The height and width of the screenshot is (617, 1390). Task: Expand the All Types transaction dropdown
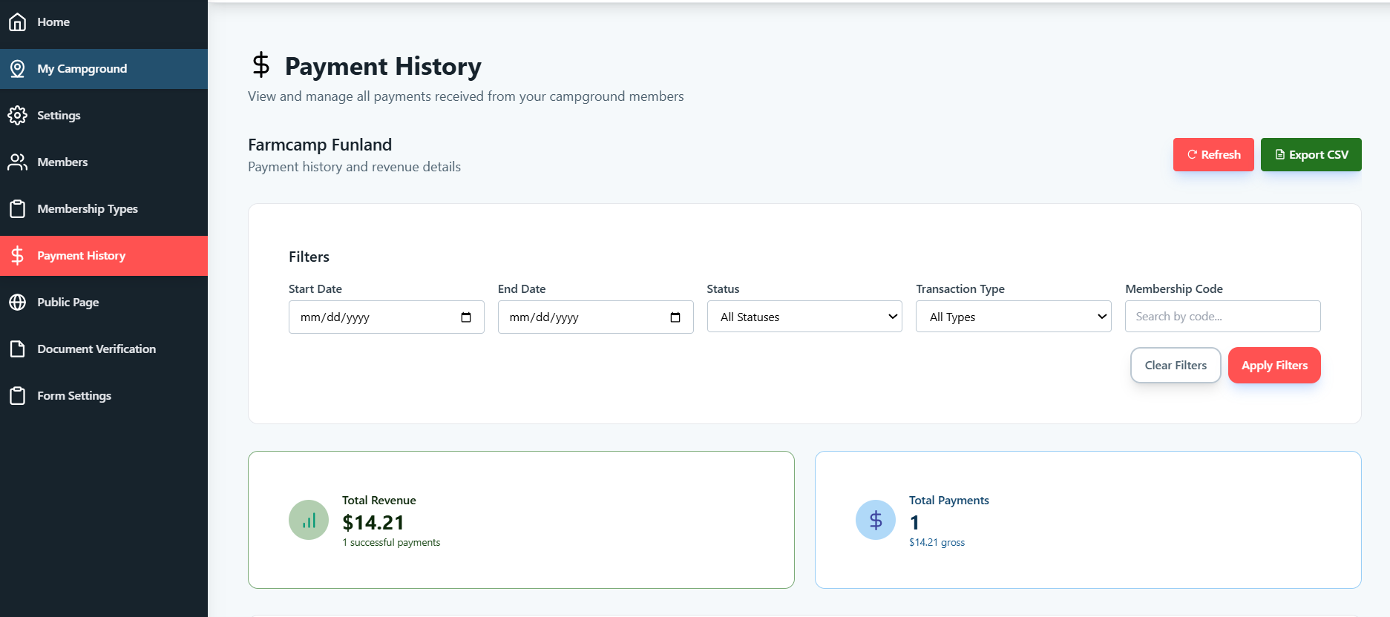coord(1014,317)
